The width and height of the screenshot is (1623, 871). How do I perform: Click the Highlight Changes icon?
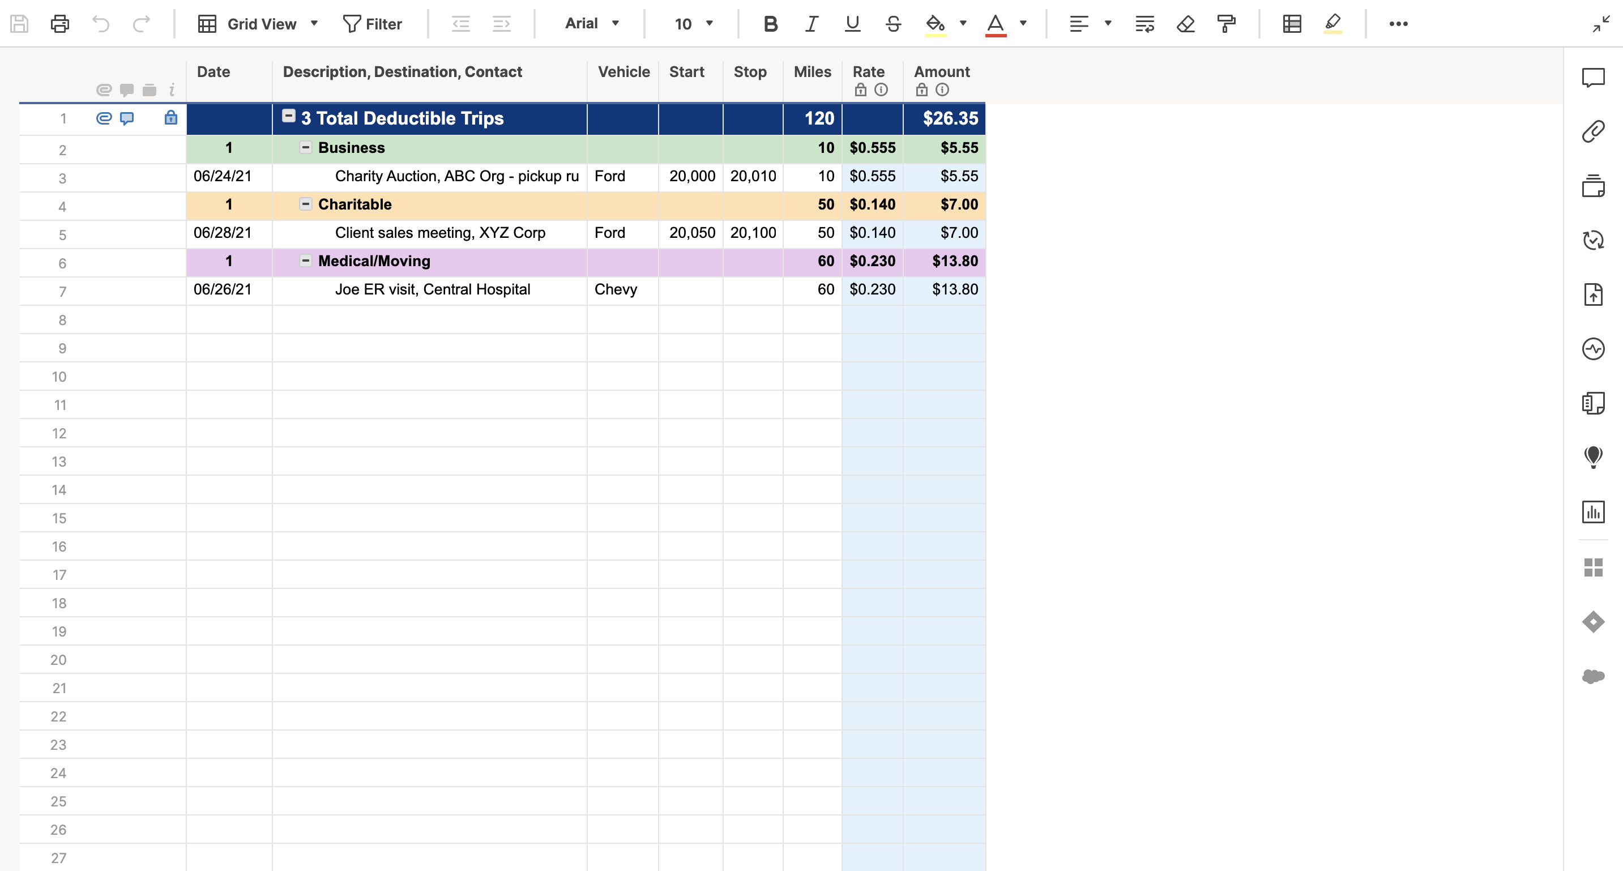[x=1332, y=24]
